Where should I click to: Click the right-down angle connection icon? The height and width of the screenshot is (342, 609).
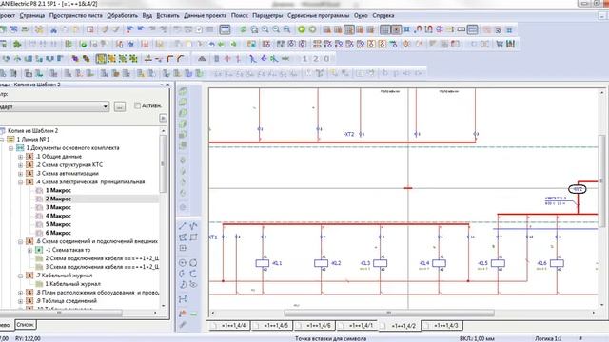(169, 59)
